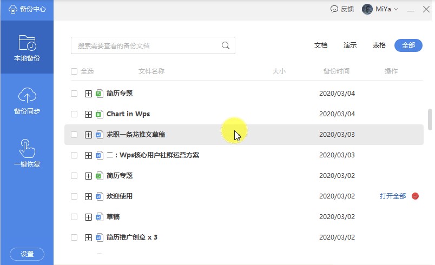The image size is (435, 265).
Task: Click date 2020/03/04 of Chart in Wps
Action: pyautogui.click(x=337, y=114)
